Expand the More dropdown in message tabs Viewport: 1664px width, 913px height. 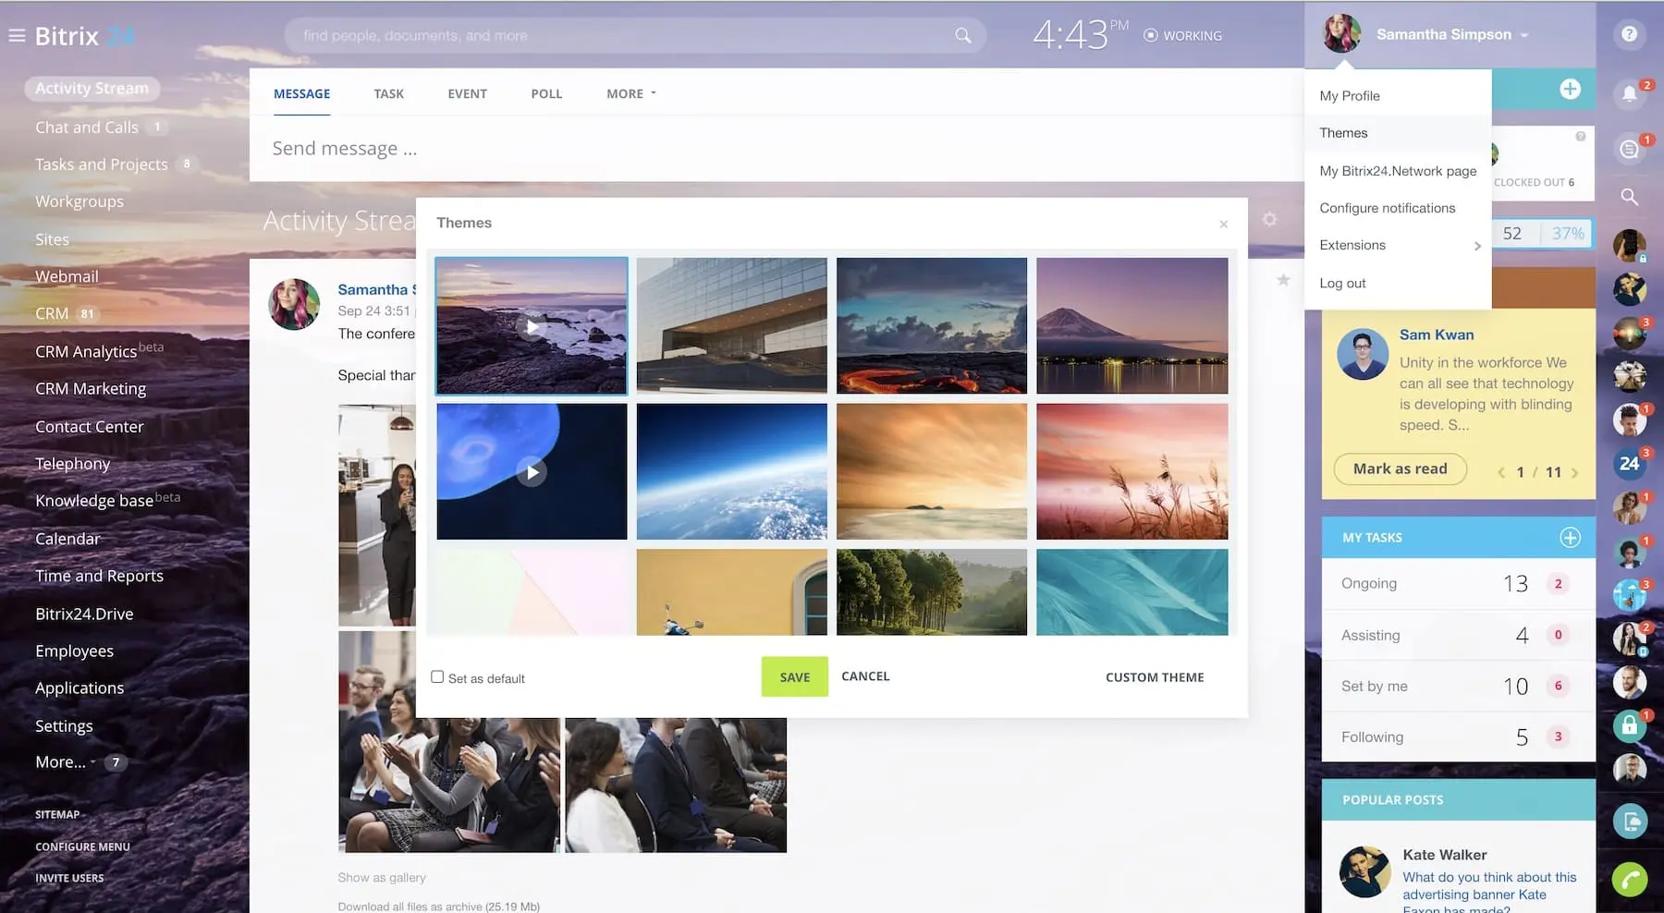pyautogui.click(x=630, y=93)
